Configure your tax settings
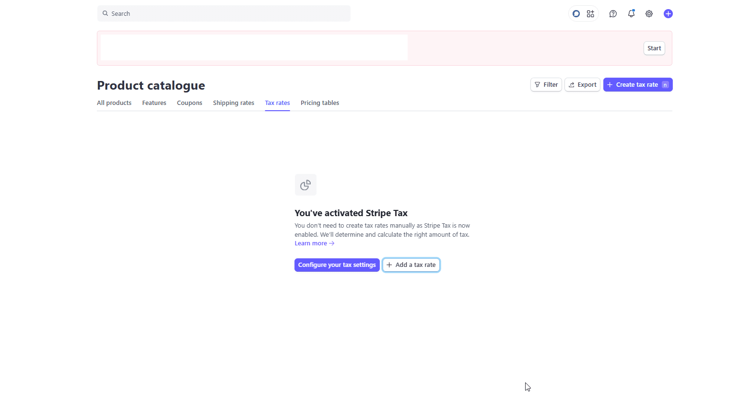This screenshot has height=415, width=751. point(337,265)
